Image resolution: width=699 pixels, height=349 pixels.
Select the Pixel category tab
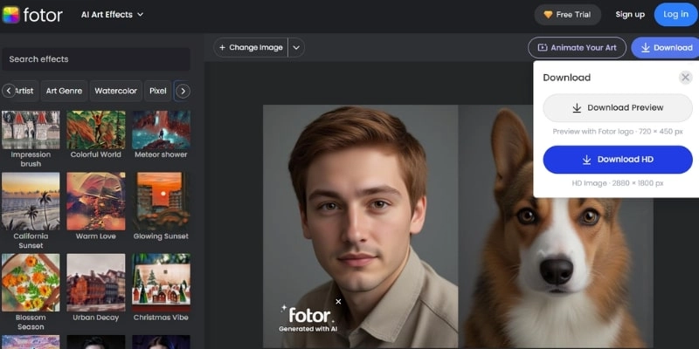[157, 91]
